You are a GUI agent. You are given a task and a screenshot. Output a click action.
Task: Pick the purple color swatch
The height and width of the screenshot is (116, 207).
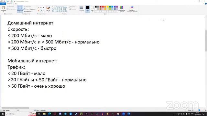117,7
